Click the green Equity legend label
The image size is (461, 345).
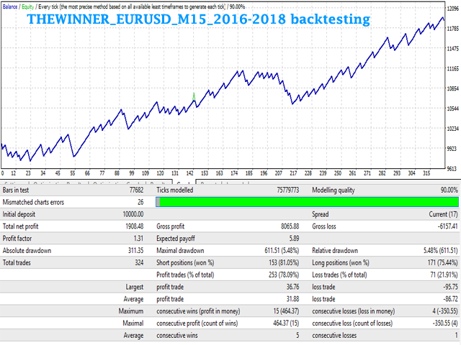(27, 6)
